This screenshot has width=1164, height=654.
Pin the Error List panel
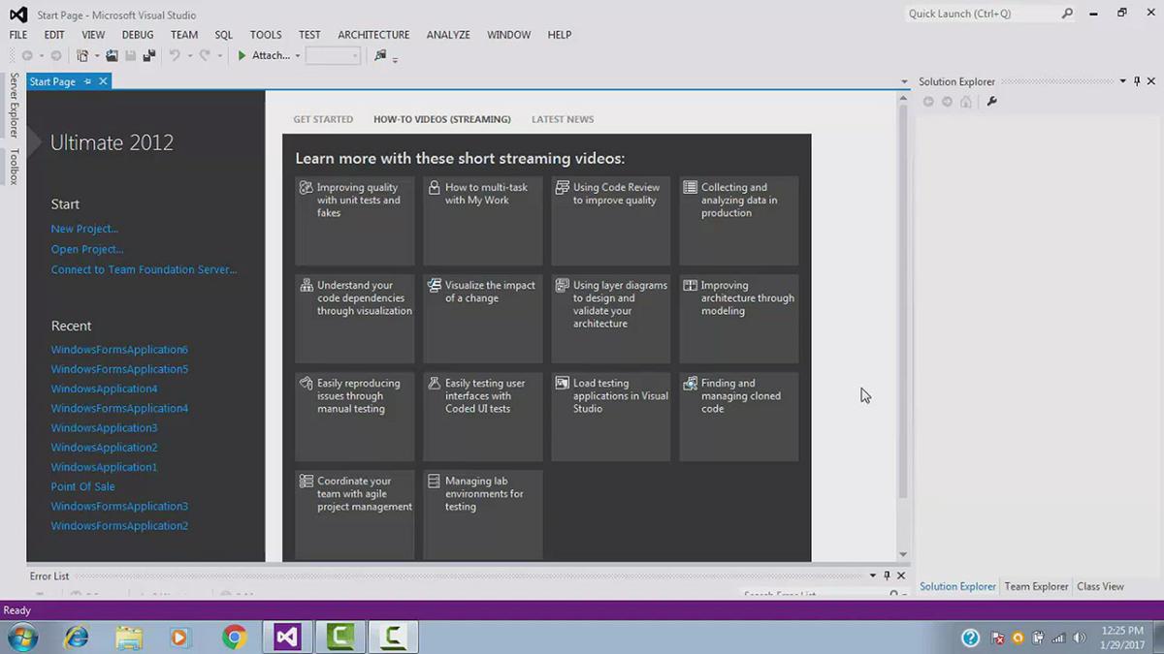click(887, 576)
